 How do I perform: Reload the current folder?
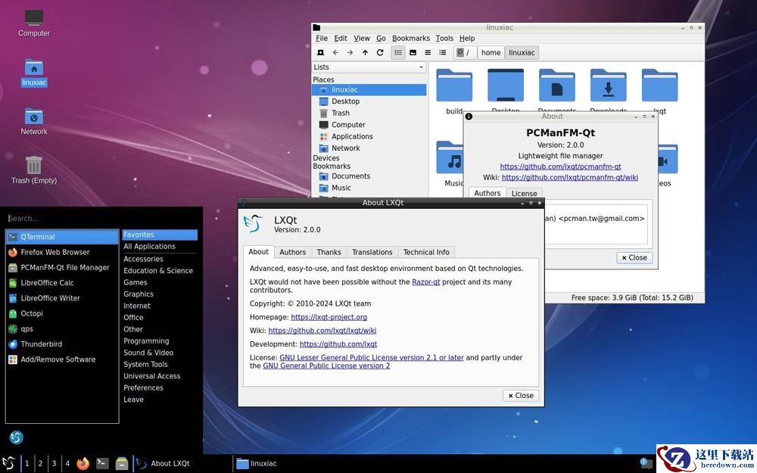pos(380,53)
